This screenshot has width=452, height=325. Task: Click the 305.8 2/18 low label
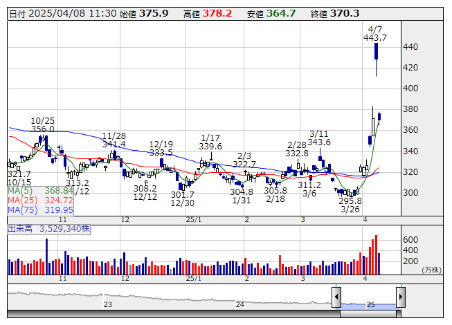[x=275, y=194]
